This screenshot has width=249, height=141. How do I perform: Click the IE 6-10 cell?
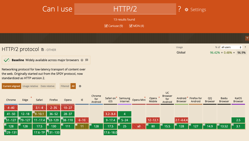[82, 120]
